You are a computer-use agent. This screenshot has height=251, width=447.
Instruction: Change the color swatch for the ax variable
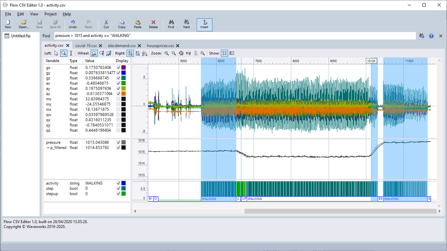point(124,83)
